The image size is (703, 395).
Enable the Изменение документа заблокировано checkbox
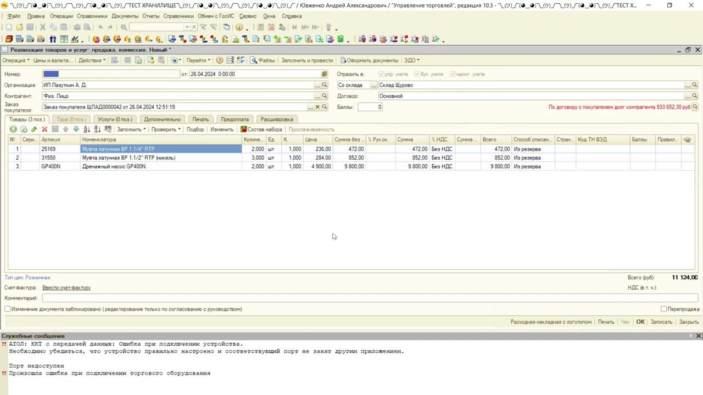tap(8, 309)
